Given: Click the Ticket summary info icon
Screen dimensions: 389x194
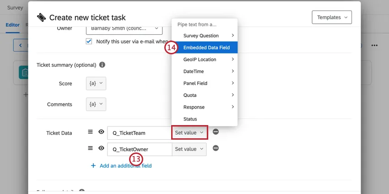Looking at the screenshot, I should tap(102, 65).
